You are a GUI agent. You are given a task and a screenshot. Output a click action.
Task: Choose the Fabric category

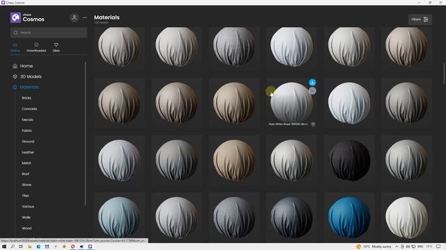pyautogui.click(x=26, y=131)
